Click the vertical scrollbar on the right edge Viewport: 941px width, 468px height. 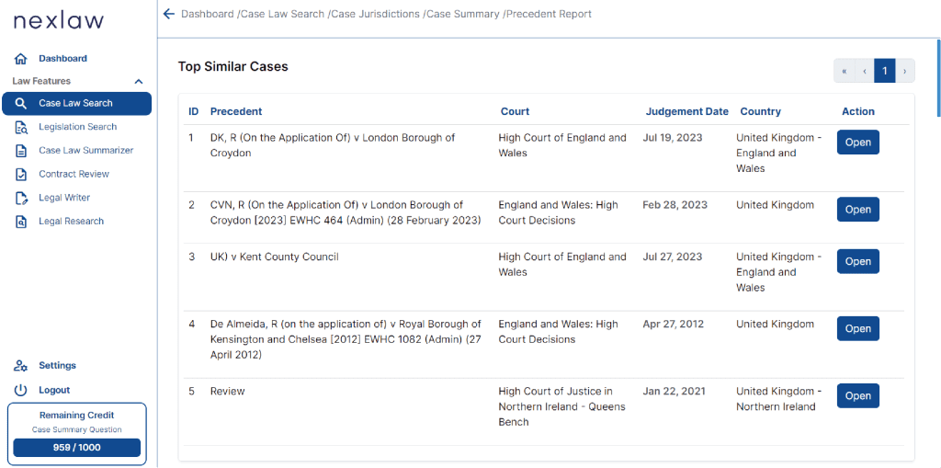[x=938, y=78]
